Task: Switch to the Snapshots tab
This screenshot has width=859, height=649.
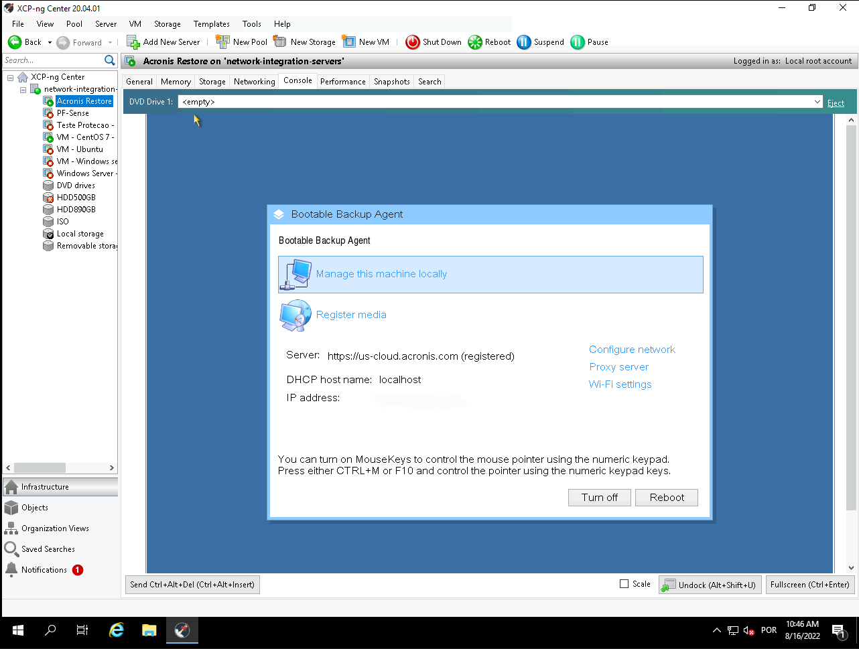Action: tap(392, 82)
